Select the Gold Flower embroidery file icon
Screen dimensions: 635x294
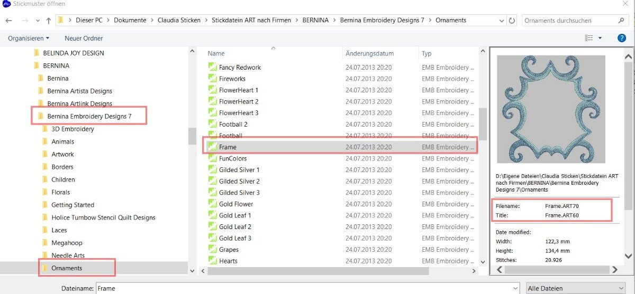coord(212,204)
